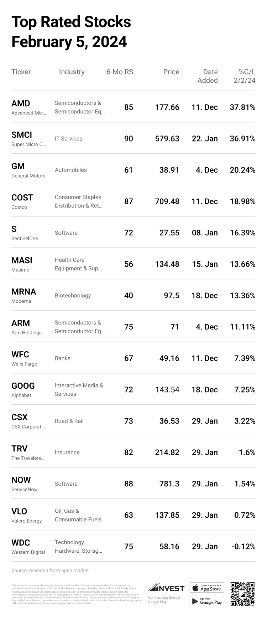The image size is (267, 619).
Task: Select the AMD ticker symbol
Action: [x=21, y=103]
